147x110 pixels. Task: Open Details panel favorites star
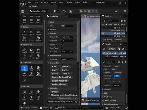click(122, 62)
